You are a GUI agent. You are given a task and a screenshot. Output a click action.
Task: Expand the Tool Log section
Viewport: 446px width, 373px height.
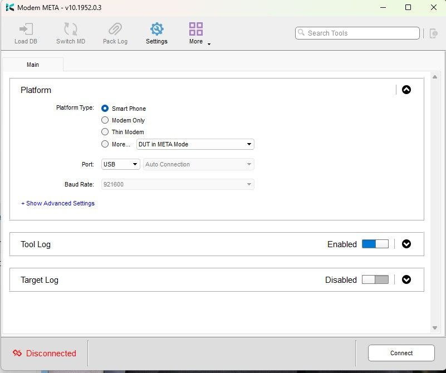pyautogui.click(x=406, y=244)
